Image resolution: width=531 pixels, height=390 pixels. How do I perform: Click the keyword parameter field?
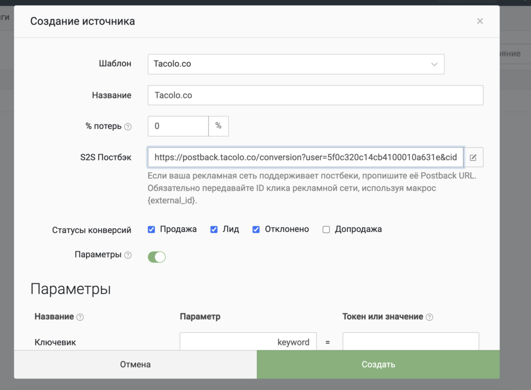[x=248, y=342]
